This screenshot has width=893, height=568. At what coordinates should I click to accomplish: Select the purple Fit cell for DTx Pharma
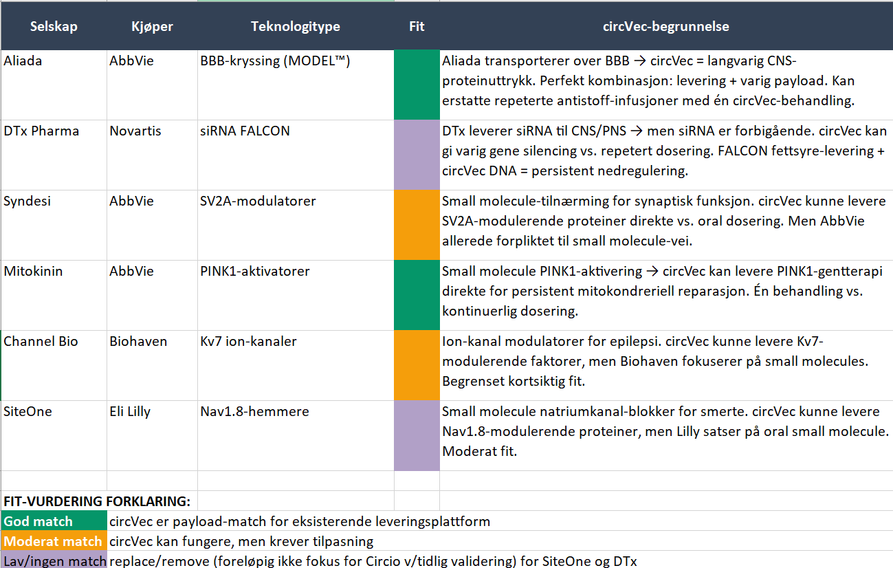(417, 155)
